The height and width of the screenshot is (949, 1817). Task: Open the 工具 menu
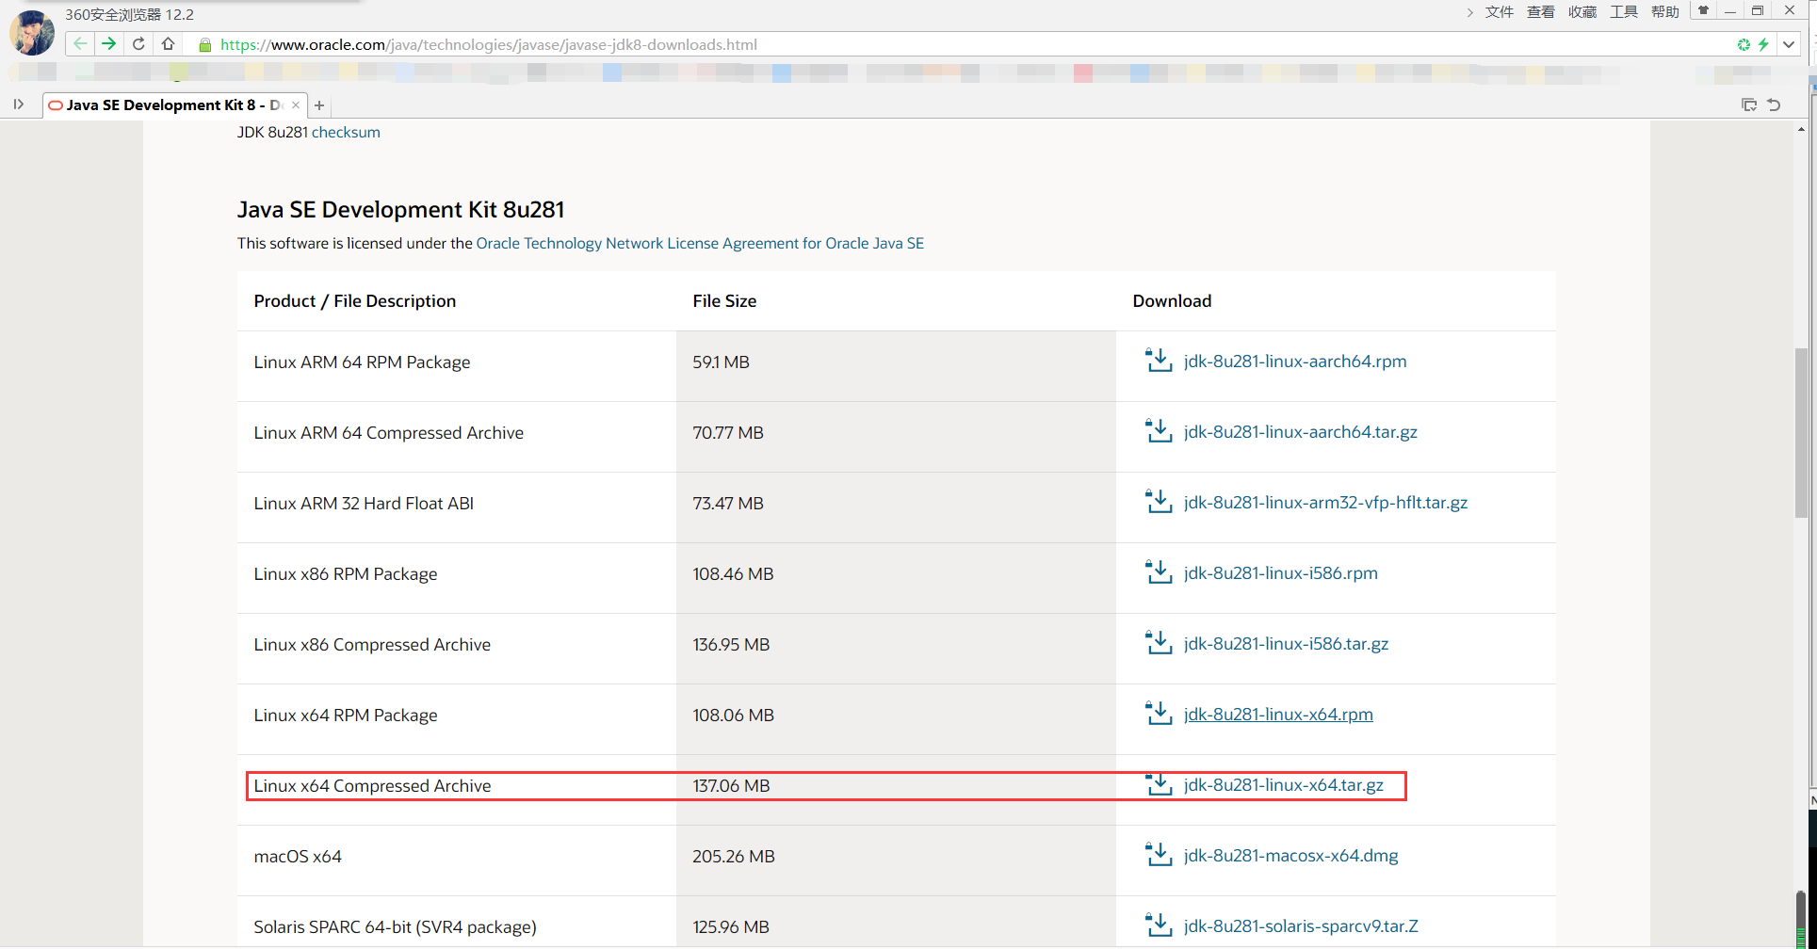point(1623,12)
